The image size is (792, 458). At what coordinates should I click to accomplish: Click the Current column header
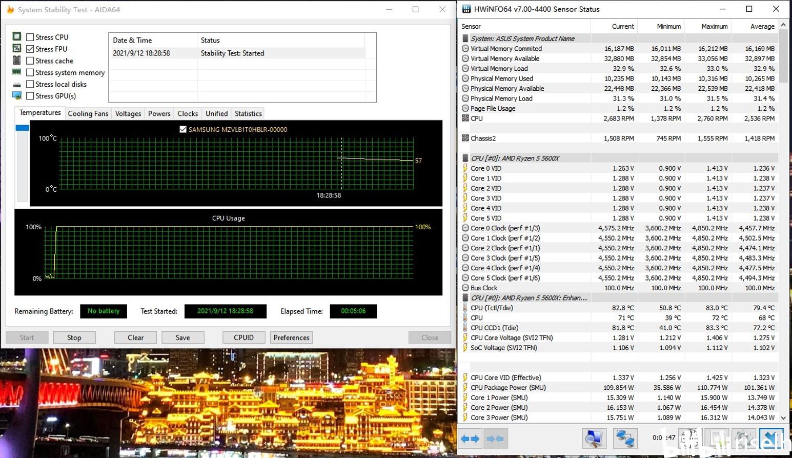tap(614, 26)
